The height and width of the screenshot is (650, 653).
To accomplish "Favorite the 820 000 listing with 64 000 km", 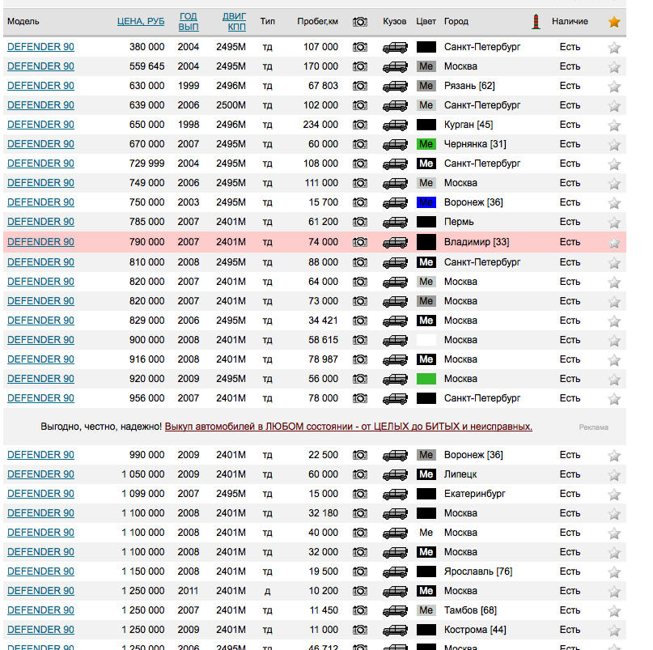I will coord(614,283).
